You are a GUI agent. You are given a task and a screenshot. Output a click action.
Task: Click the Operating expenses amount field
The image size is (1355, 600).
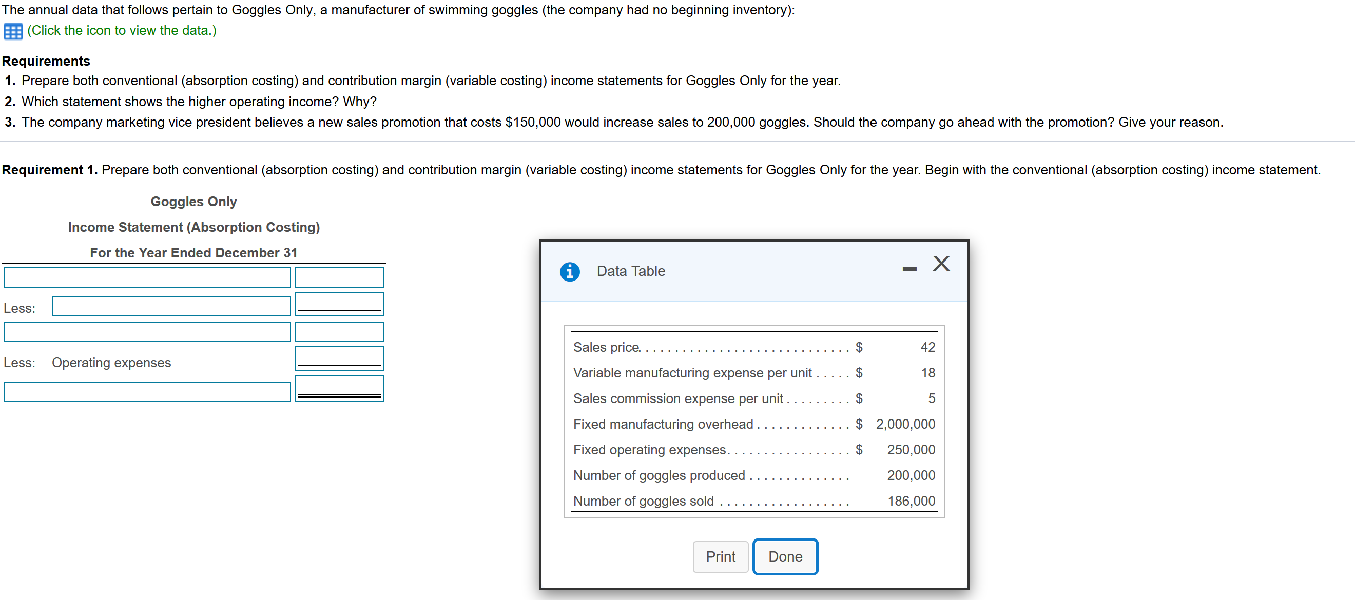pyautogui.click(x=339, y=358)
